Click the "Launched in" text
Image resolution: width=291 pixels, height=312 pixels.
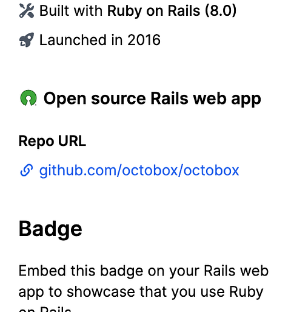81,40
